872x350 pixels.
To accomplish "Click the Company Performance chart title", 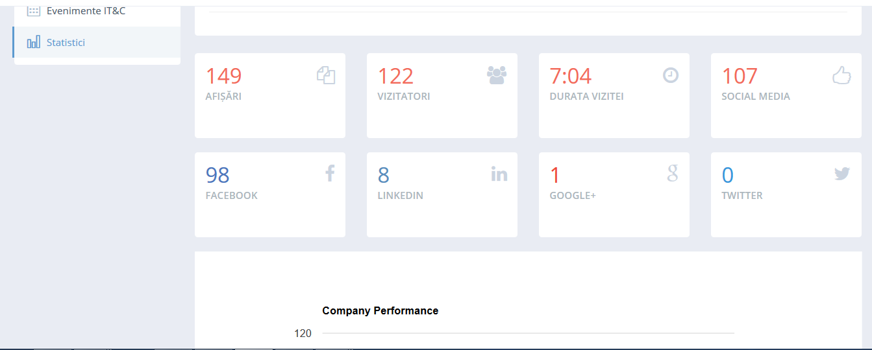I will (x=380, y=311).
